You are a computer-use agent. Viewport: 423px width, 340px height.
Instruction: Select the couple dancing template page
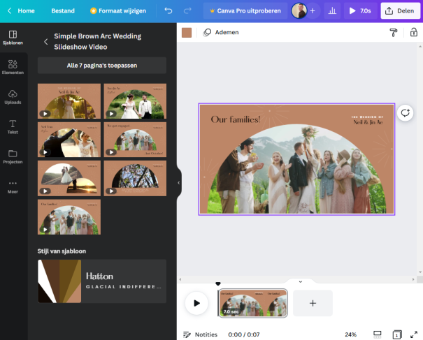[69, 140]
